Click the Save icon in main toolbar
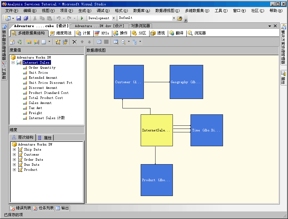 coord(19,18)
